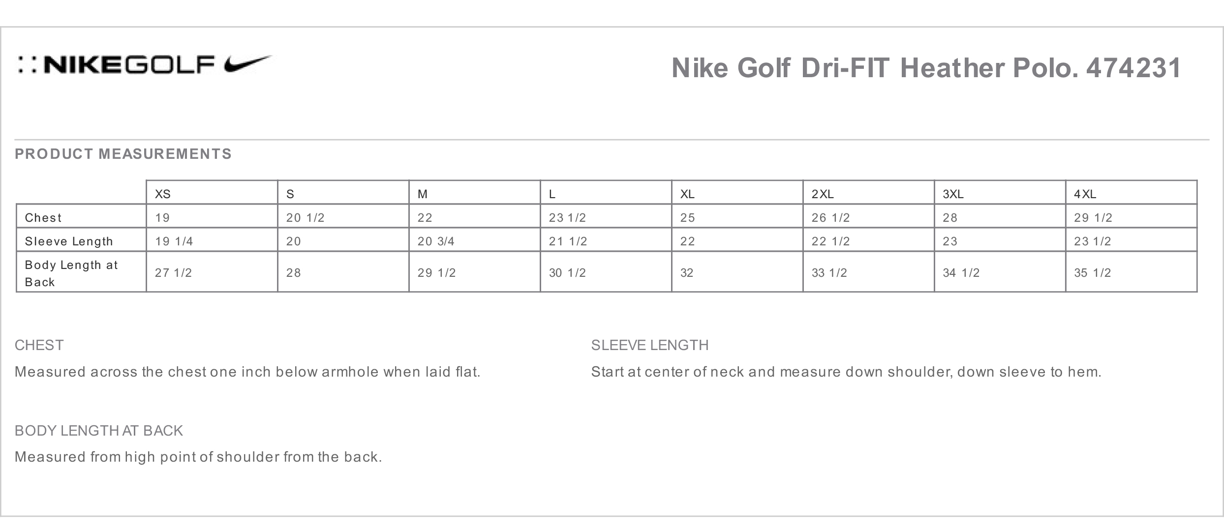Click the Nike swoosh logo

247,64
